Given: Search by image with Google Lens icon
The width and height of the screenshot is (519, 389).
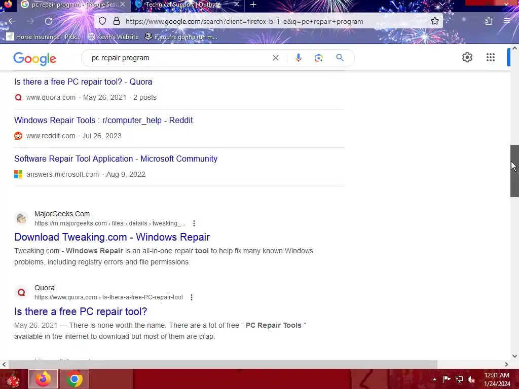Looking at the screenshot, I should (x=318, y=58).
